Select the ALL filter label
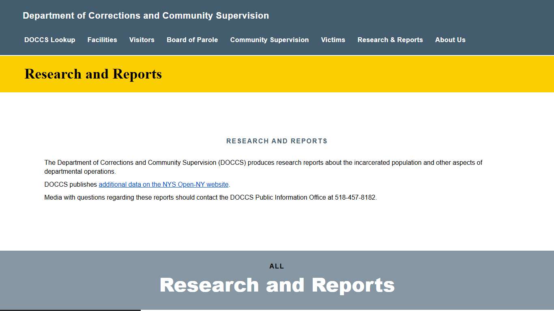This screenshot has height=311, width=554. (x=277, y=266)
